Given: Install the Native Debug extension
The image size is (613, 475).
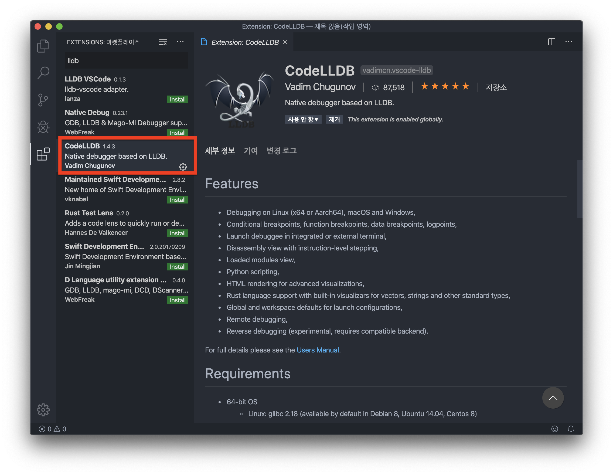Looking at the screenshot, I should pos(177,133).
